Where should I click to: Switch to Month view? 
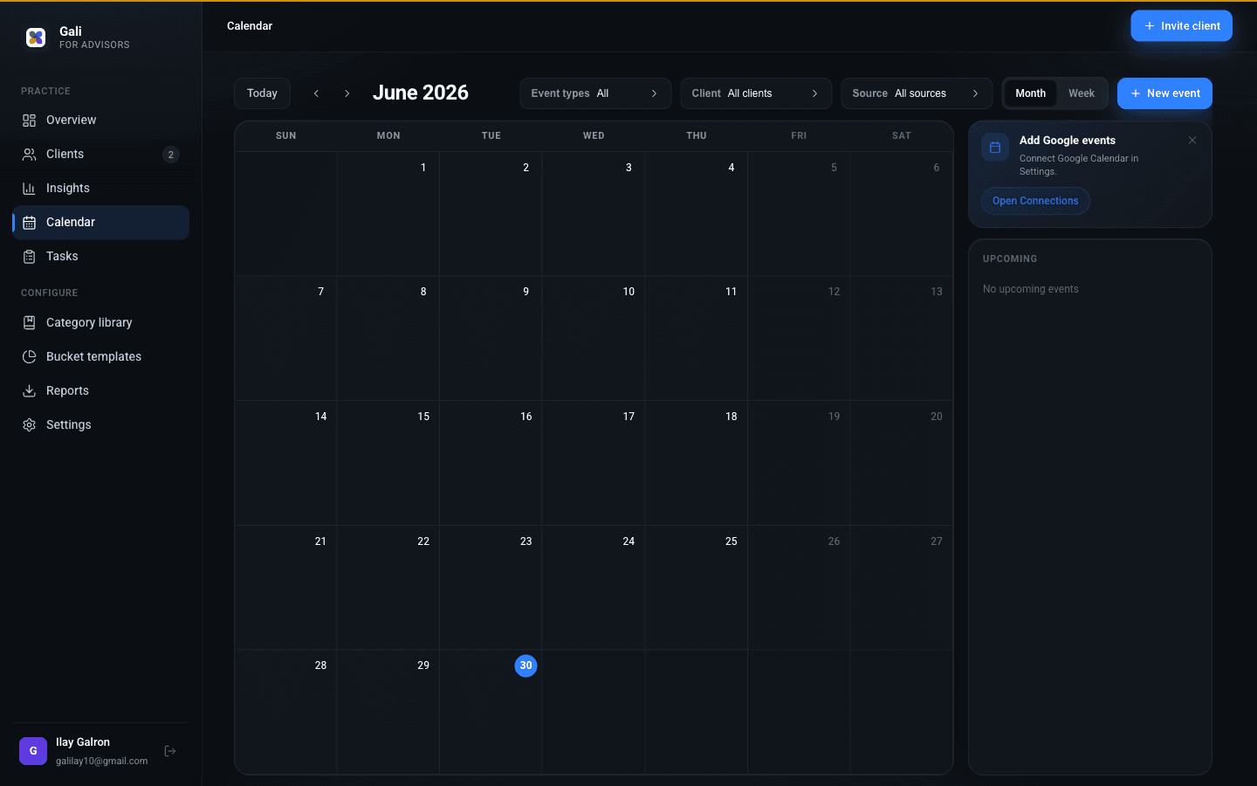1030,93
